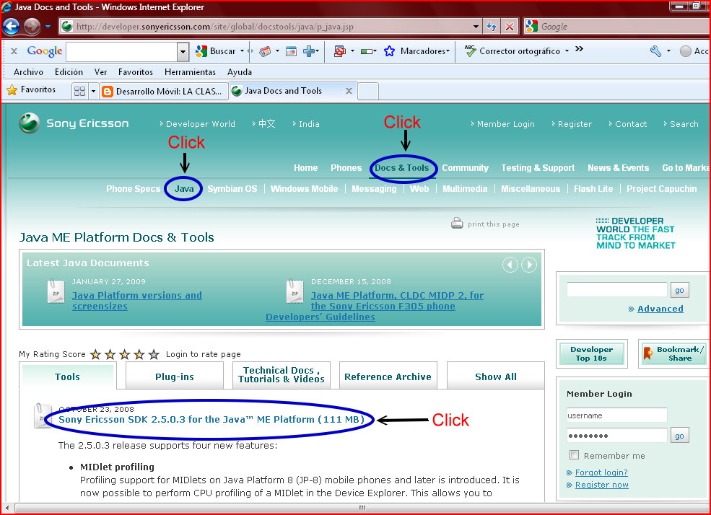This screenshot has height=515, width=711.
Task: Open the Docs & Tools navigation item
Action: pos(402,168)
